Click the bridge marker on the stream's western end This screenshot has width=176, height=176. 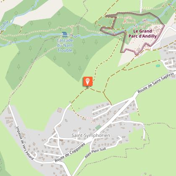tap(11, 42)
